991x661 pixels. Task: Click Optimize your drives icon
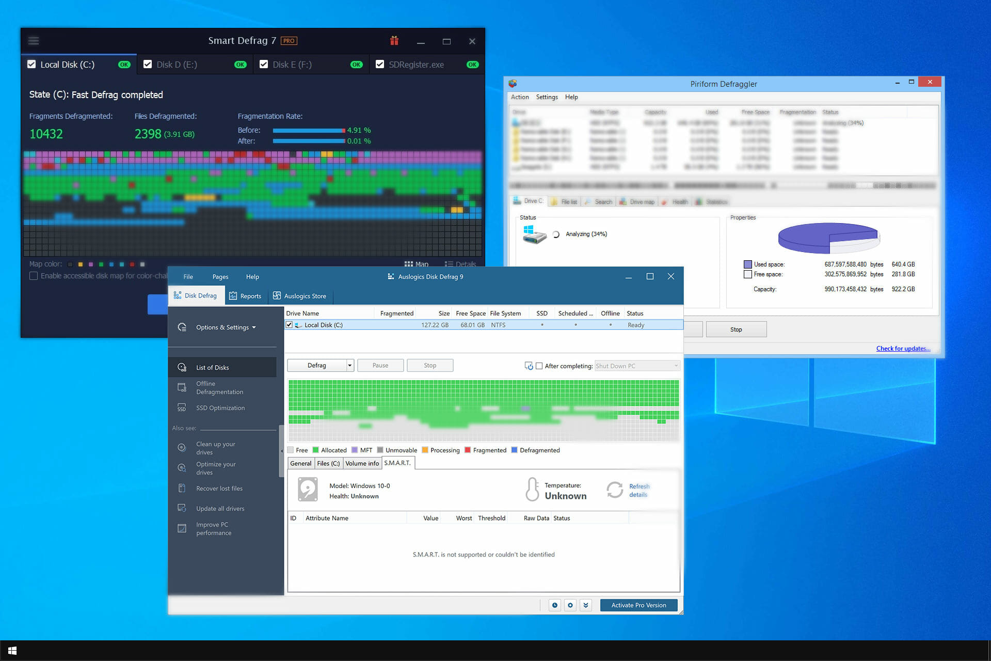pyautogui.click(x=182, y=468)
